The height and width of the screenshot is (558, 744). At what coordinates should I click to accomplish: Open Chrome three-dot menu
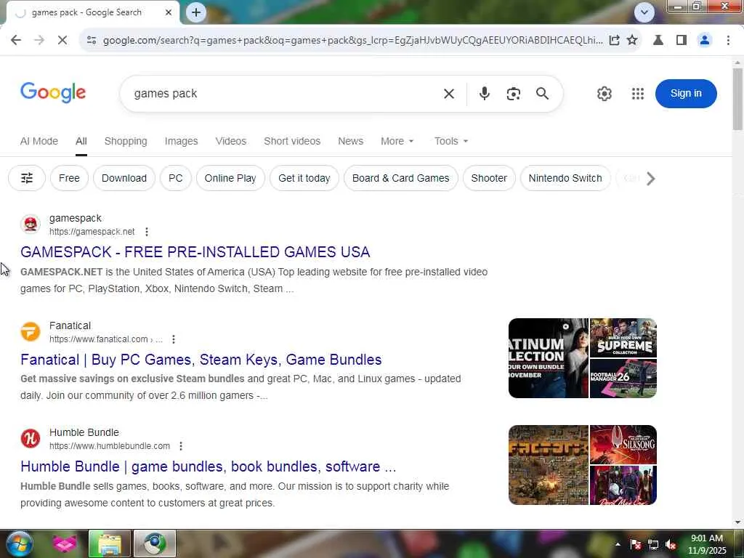point(728,41)
